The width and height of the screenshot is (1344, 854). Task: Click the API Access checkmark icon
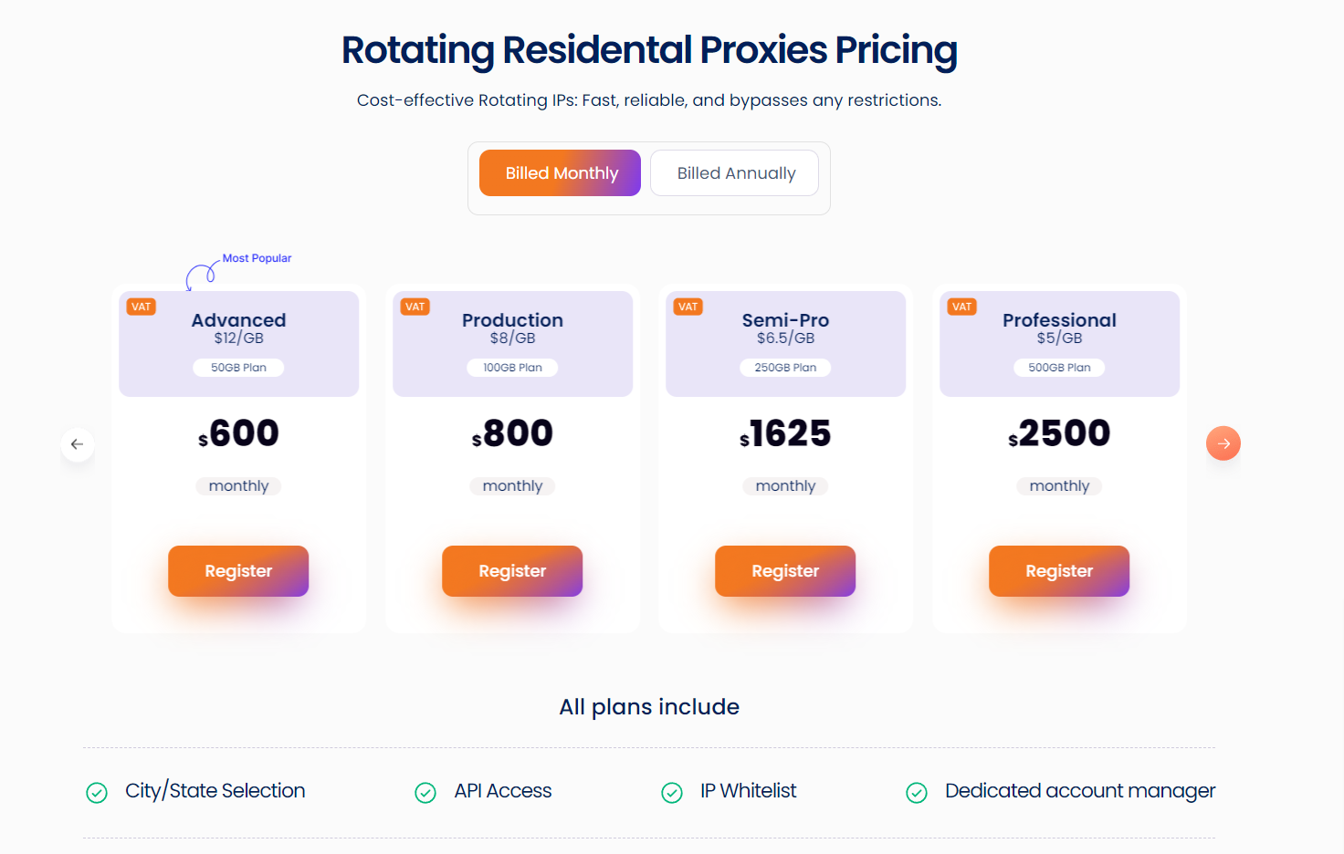coord(425,793)
